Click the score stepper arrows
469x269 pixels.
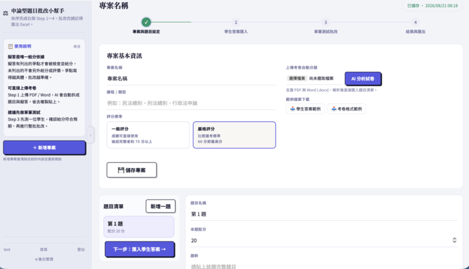454,240
